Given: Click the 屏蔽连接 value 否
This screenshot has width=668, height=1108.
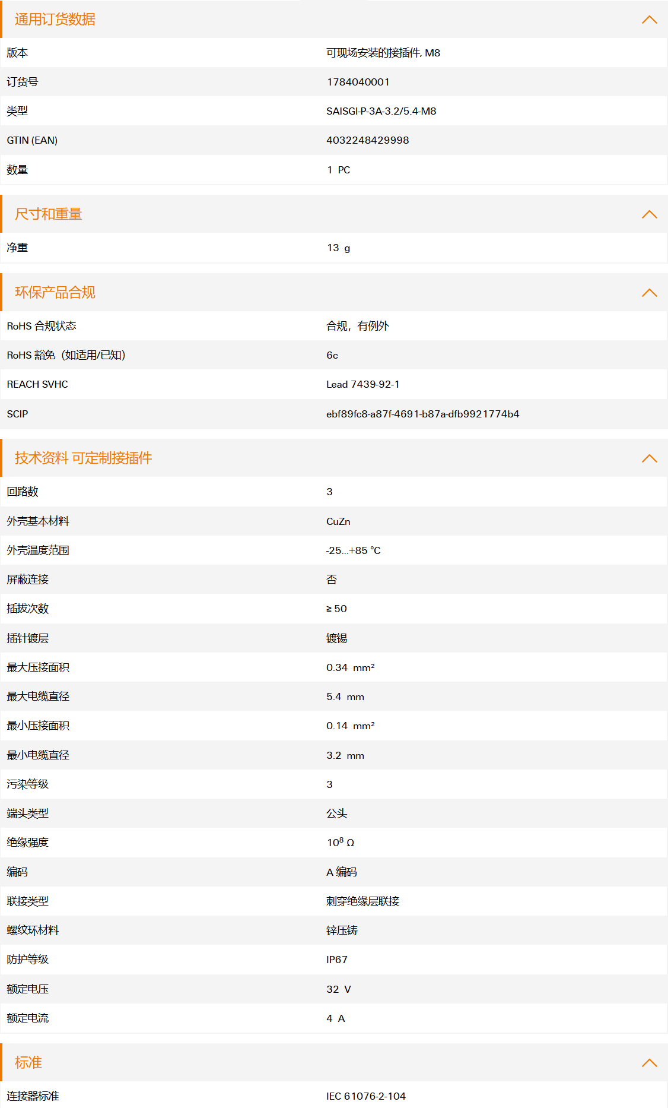Looking at the screenshot, I should click(x=332, y=580).
